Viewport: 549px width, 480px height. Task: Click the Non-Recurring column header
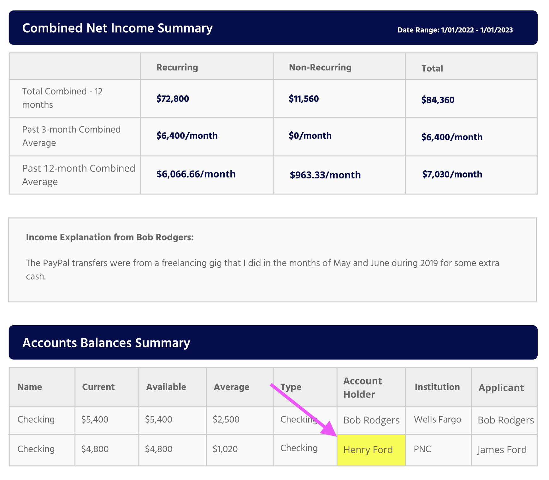click(320, 67)
